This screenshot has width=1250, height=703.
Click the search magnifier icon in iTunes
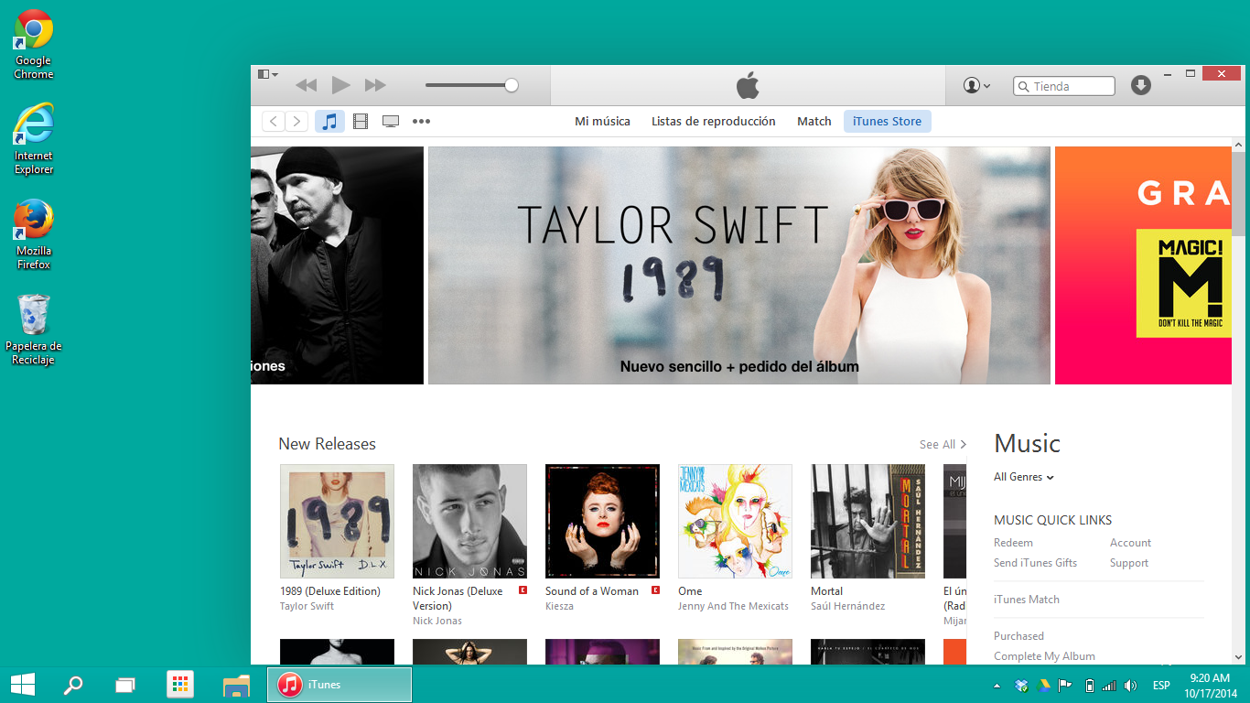tap(1024, 86)
